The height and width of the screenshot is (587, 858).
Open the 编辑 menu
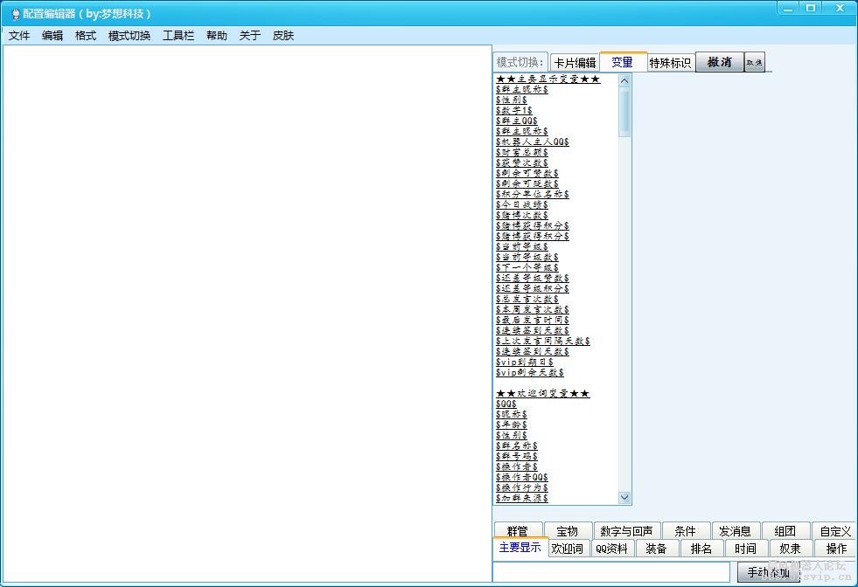(52, 36)
